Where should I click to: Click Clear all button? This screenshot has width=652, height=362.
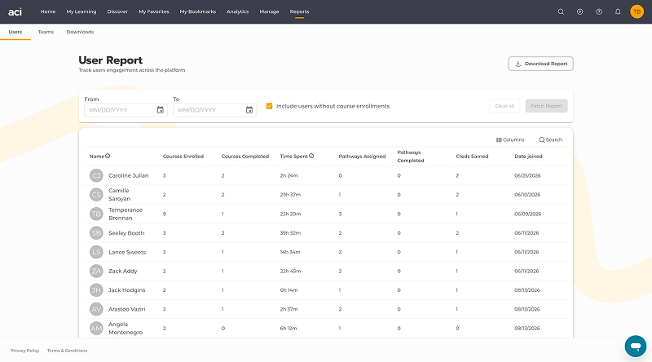(504, 106)
